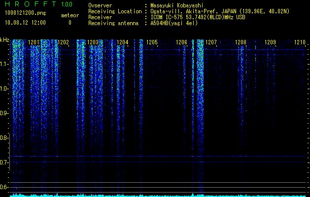Viewport: 310px width, 197px height.
Task: Click the 1206 time marker
Action: [x=182, y=42]
